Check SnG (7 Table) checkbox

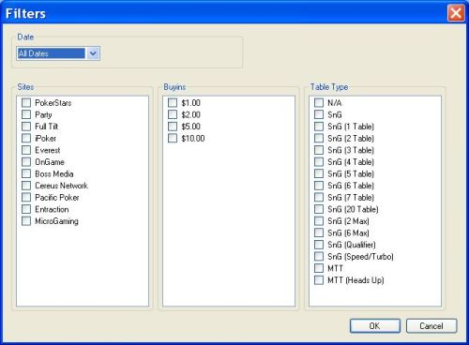click(x=319, y=197)
